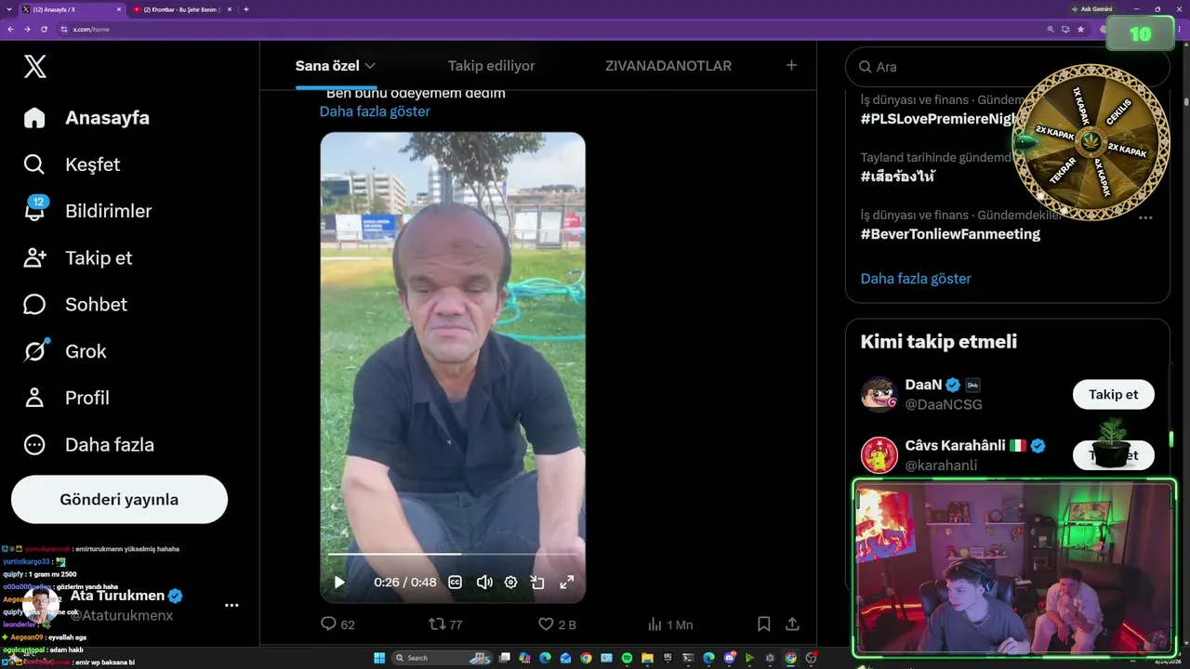This screenshot has height=669, width=1190.
Task: Play the video in the tweet
Action: point(339,583)
